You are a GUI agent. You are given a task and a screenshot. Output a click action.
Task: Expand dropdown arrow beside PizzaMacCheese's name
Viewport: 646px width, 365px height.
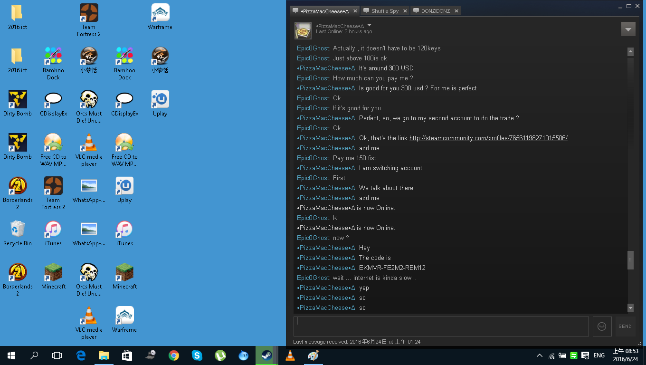tap(370, 26)
